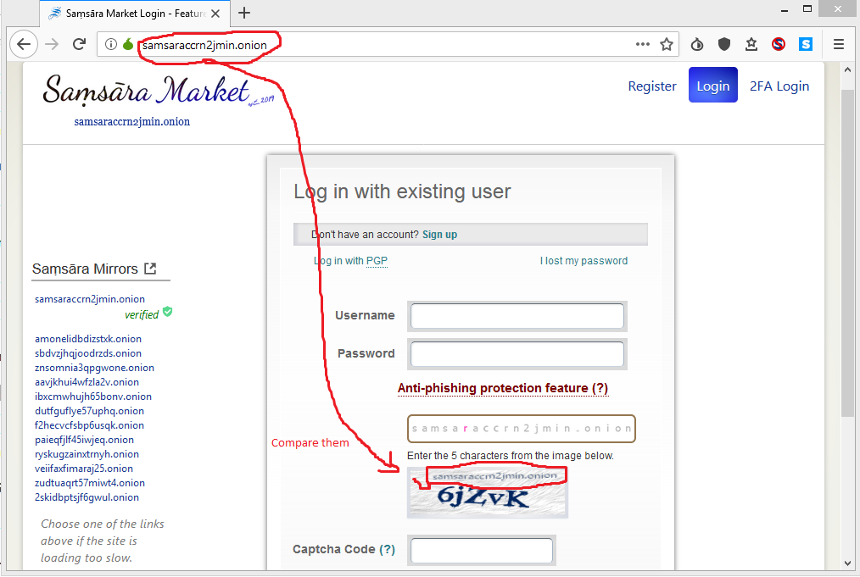Open mirror aavjkhui4wfzla2v.onion
Viewport: 860px width, 577px height.
(87, 382)
